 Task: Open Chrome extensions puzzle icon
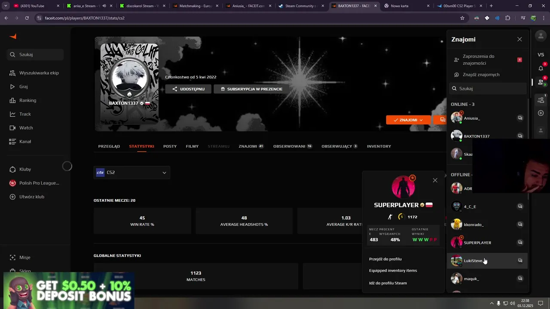(x=508, y=18)
